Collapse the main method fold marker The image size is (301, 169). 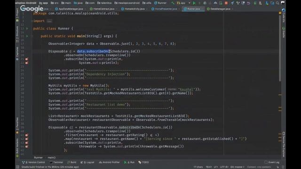32,36
